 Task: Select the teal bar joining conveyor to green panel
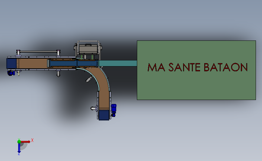pos(118,63)
